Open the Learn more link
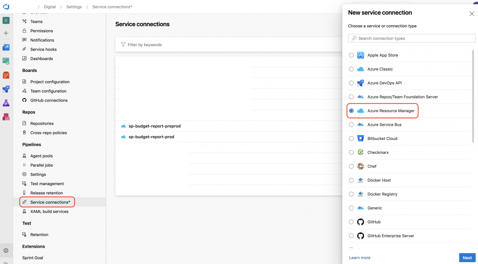The image size is (478, 264). point(360,257)
